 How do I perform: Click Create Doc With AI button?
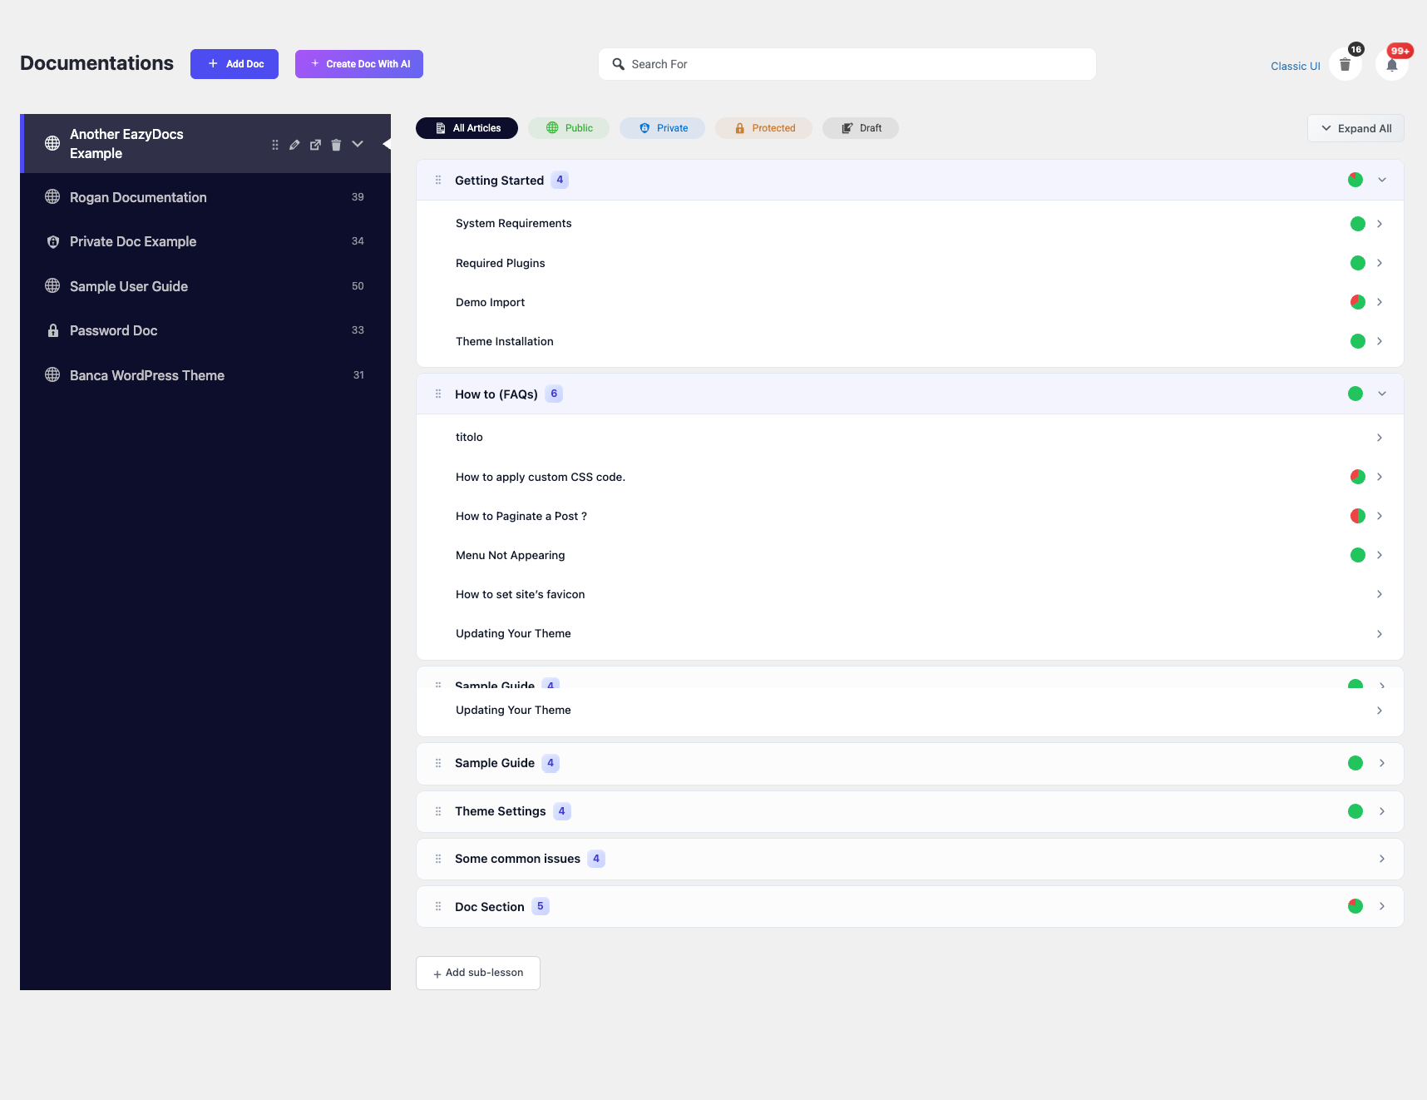359,64
